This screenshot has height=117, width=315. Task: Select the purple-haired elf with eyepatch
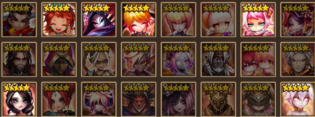(x=178, y=59)
